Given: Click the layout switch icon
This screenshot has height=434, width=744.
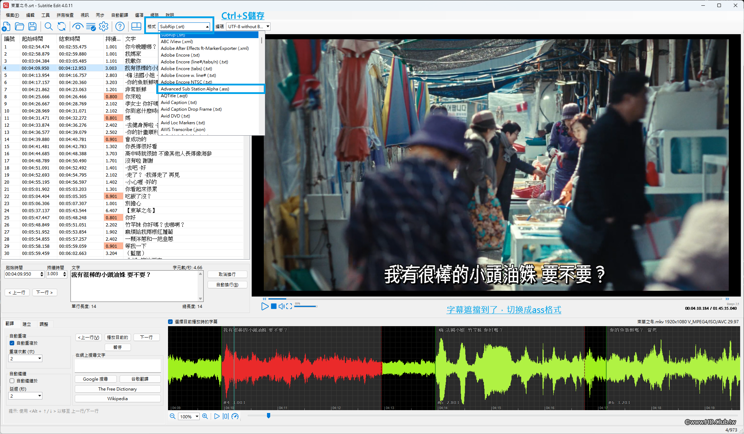Looking at the screenshot, I should coord(136,26).
